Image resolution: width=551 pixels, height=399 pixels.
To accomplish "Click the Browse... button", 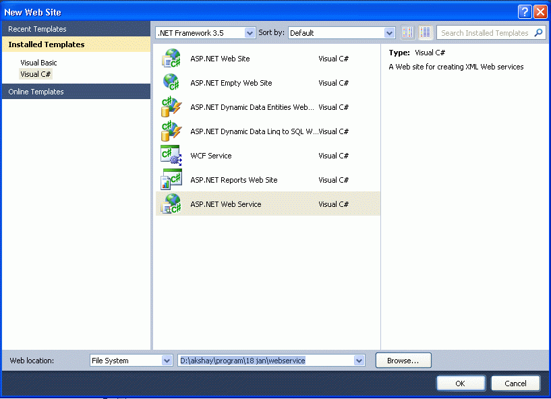I will [x=403, y=361].
